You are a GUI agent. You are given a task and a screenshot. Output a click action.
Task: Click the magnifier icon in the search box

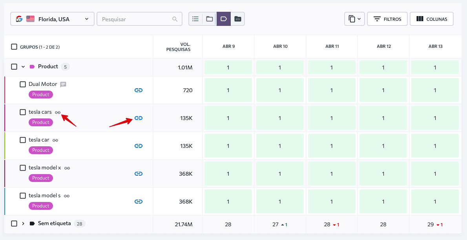coord(175,19)
